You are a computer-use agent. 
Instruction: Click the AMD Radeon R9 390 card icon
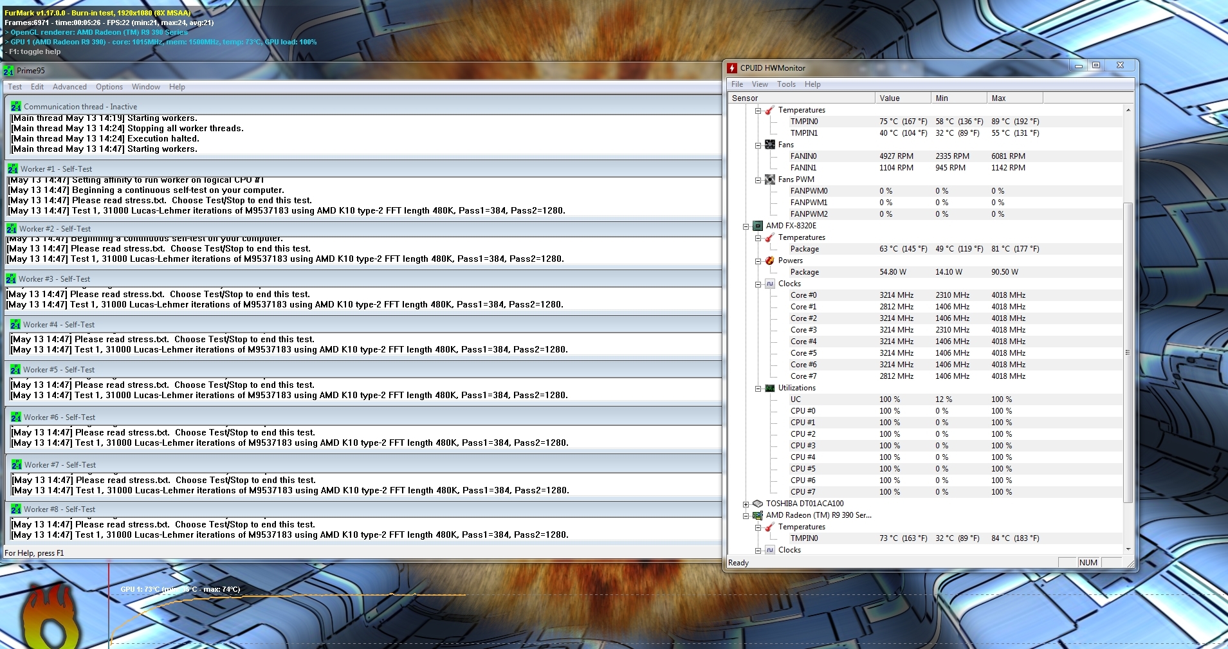click(758, 515)
